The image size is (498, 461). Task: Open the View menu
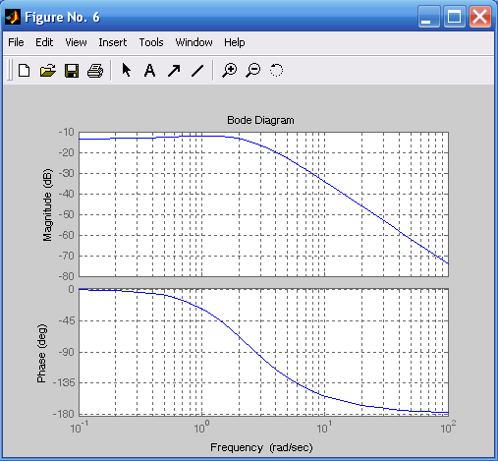click(x=76, y=42)
